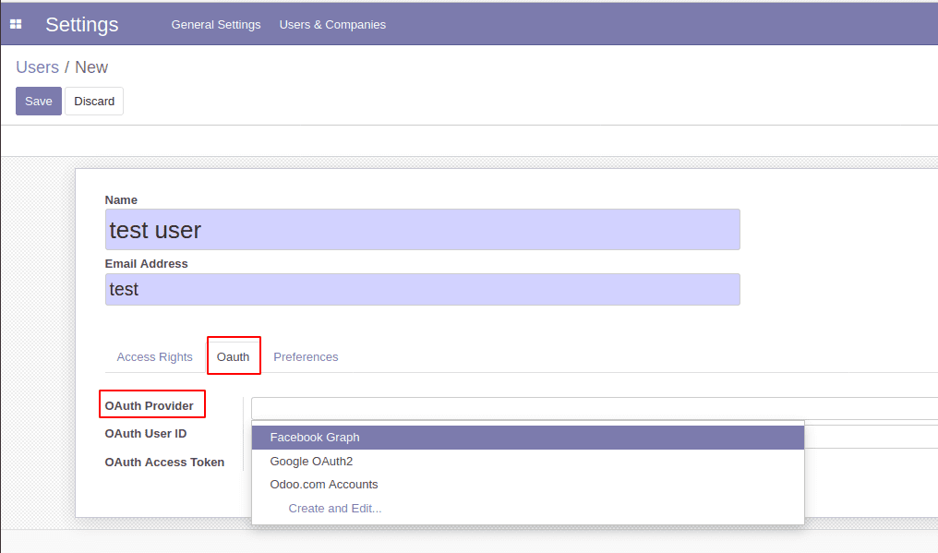
Task: Discard the new user form
Action: pos(94,102)
